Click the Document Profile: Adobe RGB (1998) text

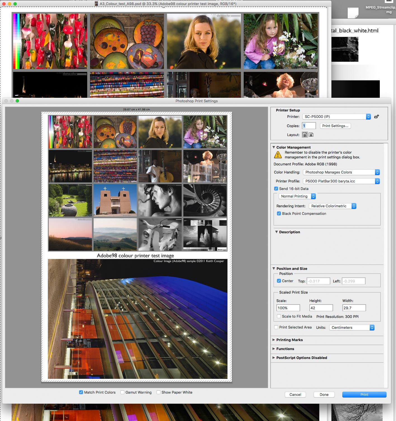pyautogui.click(x=305, y=164)
